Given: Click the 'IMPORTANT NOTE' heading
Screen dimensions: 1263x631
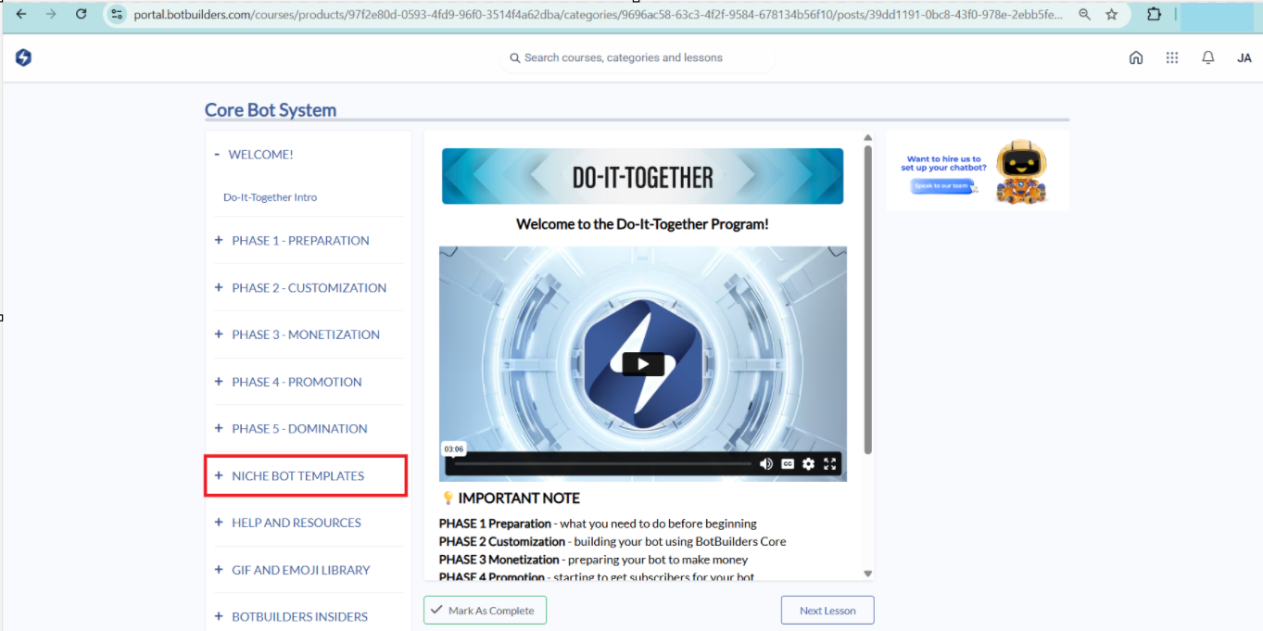Looking at the screenshot, I should tap(519, 498).
